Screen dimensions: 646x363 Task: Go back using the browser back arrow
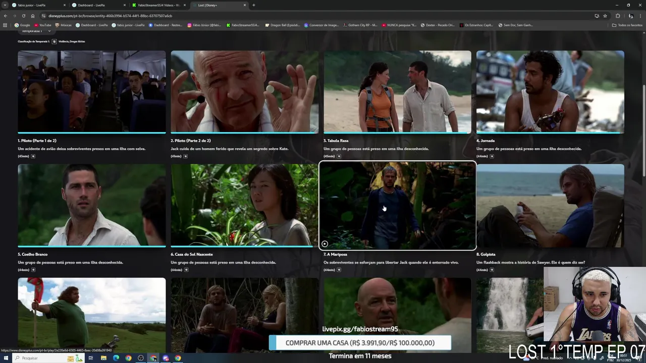tap(6, 16)
